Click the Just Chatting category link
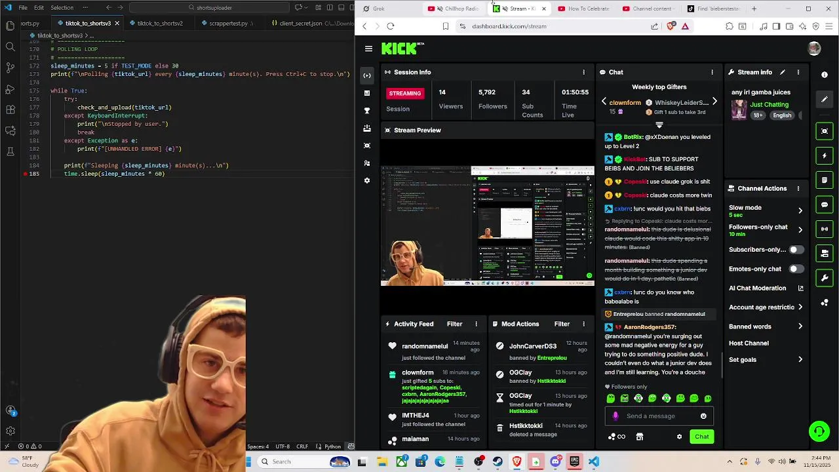Image resolution: width=839 pixels, height=472 pixels. (x=770, y=104)
